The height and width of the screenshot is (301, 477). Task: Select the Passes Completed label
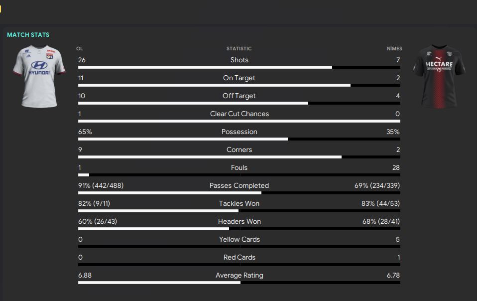point(239,185)
